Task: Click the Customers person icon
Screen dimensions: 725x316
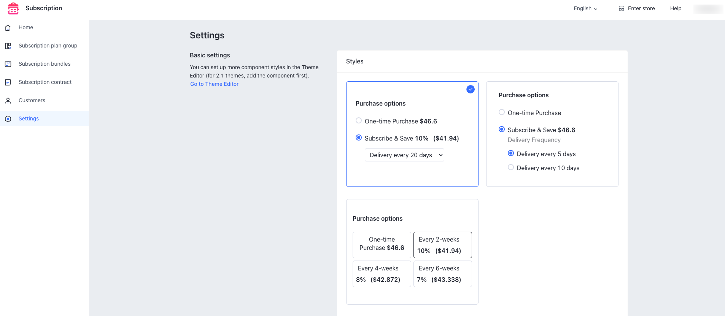Action: (8, 101)
